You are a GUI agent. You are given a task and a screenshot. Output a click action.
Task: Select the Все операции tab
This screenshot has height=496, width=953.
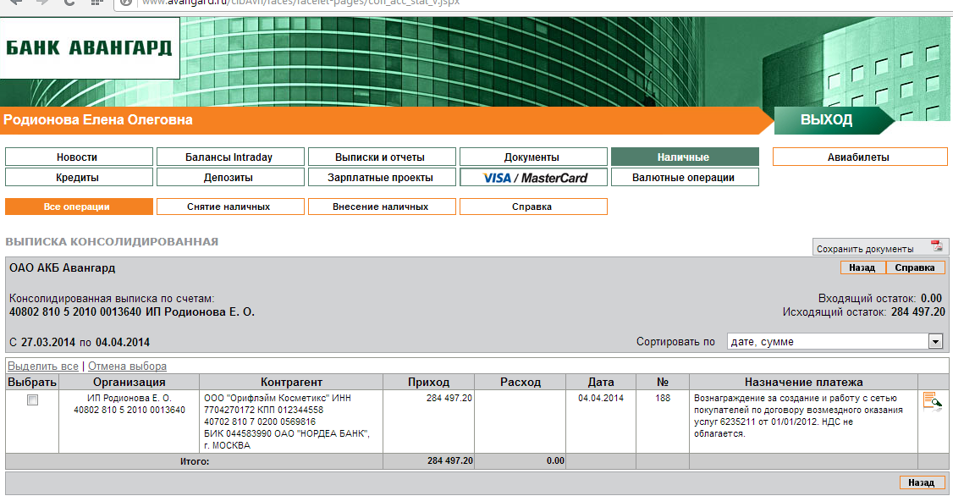coord(79,207)
